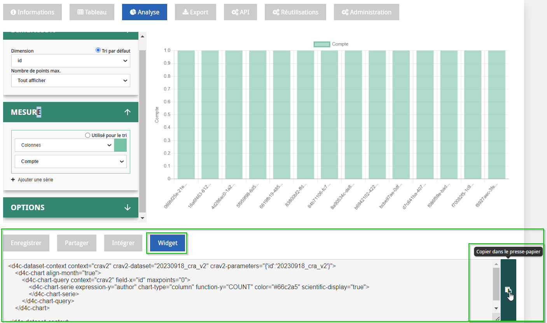Select the 'Tri par défaut' radio button

pyautogui.click(x=98, y=51)
